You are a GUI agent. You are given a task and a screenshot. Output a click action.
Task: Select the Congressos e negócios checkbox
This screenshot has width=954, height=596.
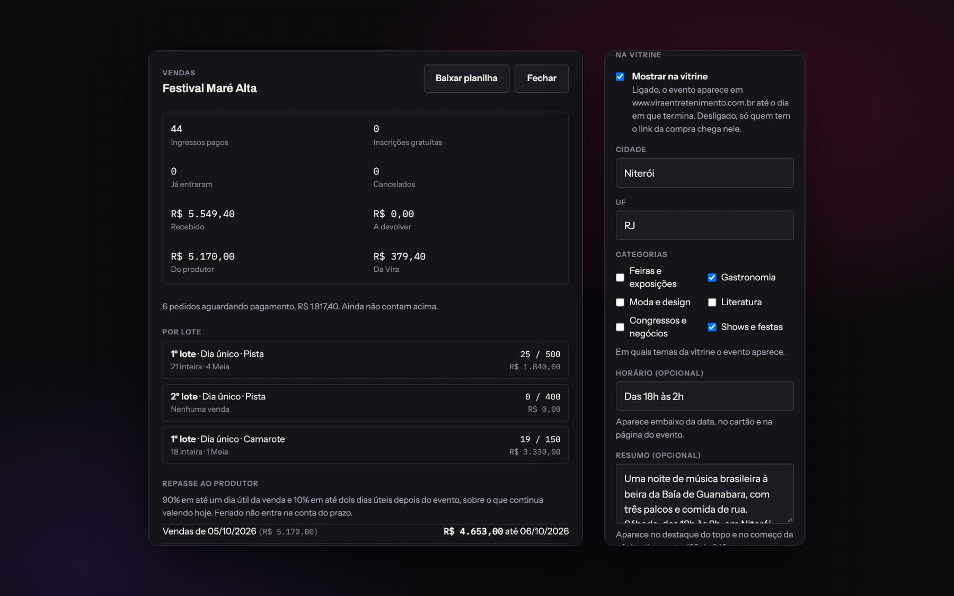(x=620, y=327)
